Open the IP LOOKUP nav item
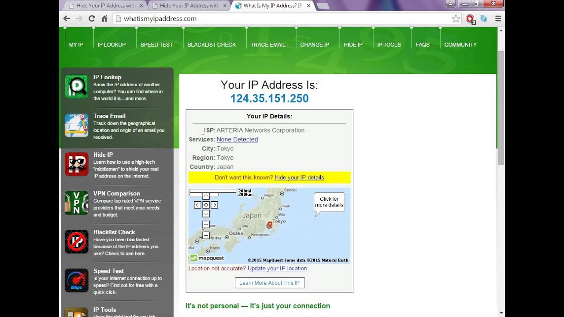Image resolution: width=564 pixels, height=317 pixels. click(x=111, y=44)
